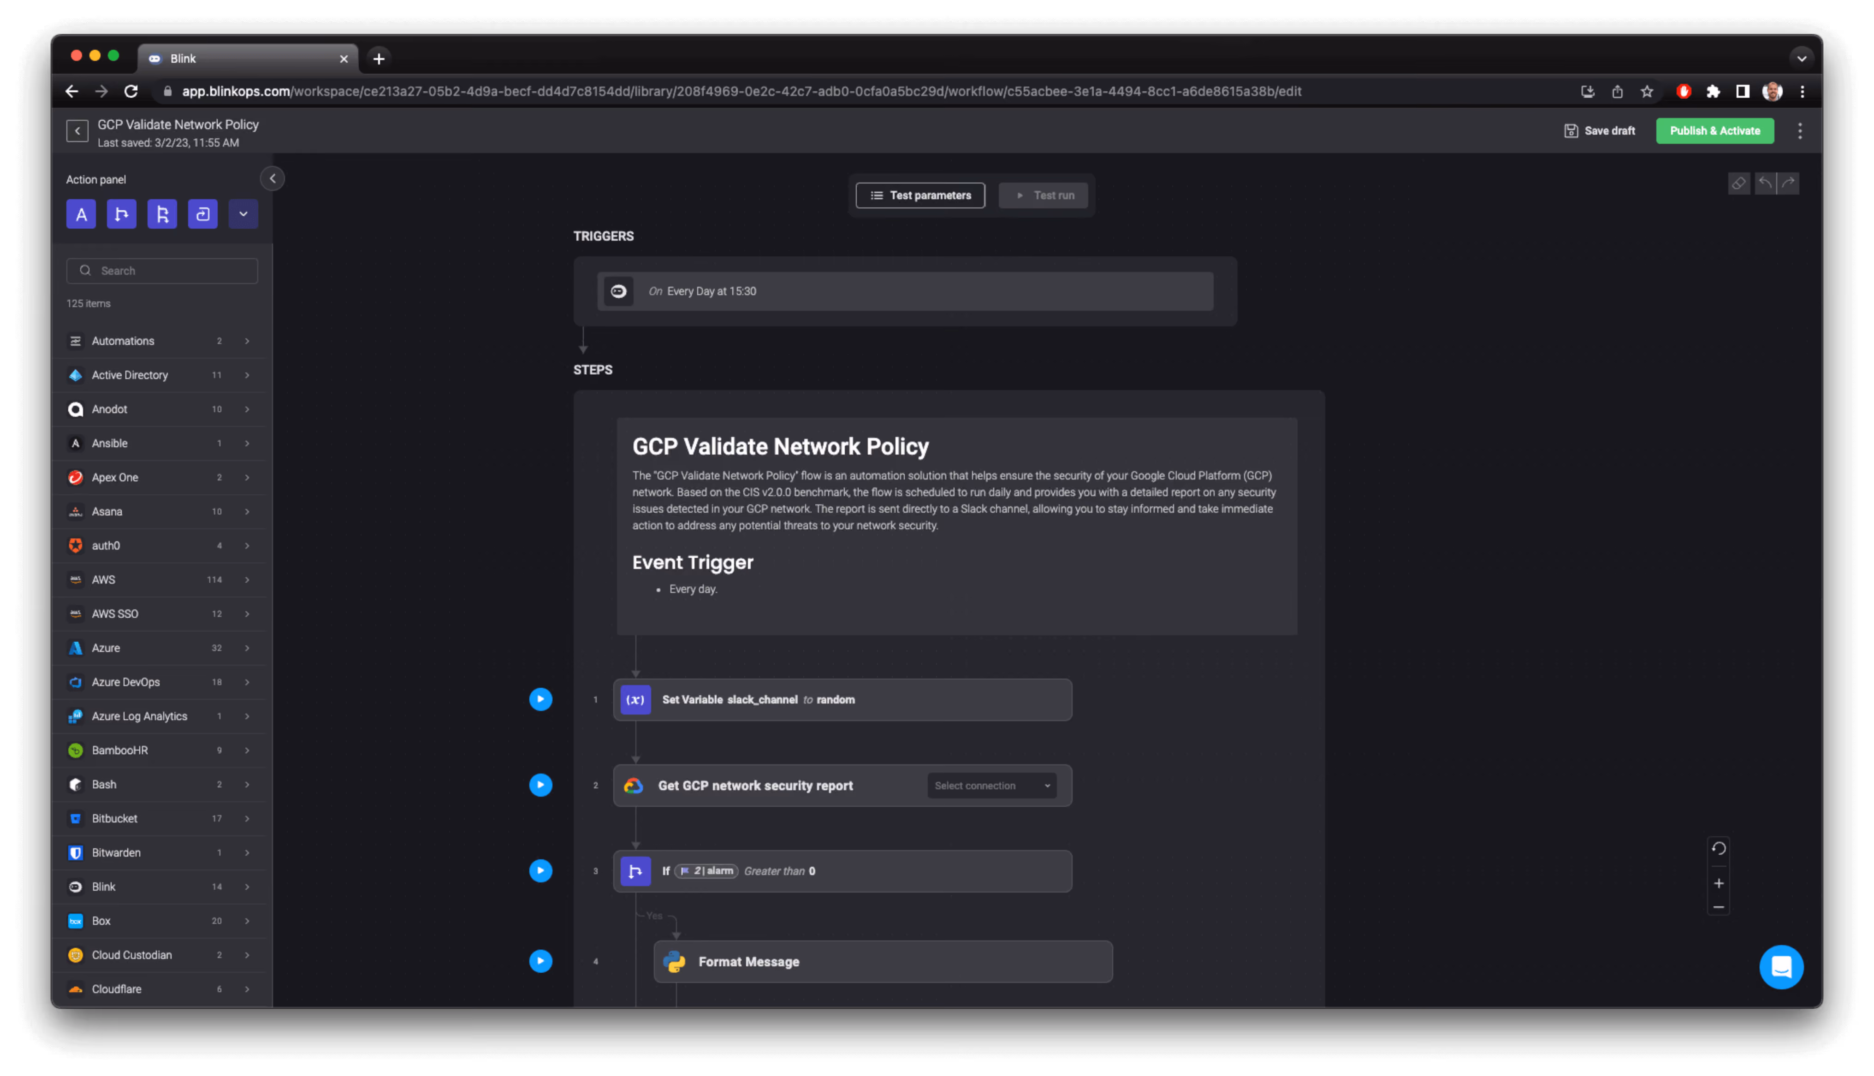This screenshot has height=1076, width=1874.
Task: Open workflow more options menu
Action: 1801,131
